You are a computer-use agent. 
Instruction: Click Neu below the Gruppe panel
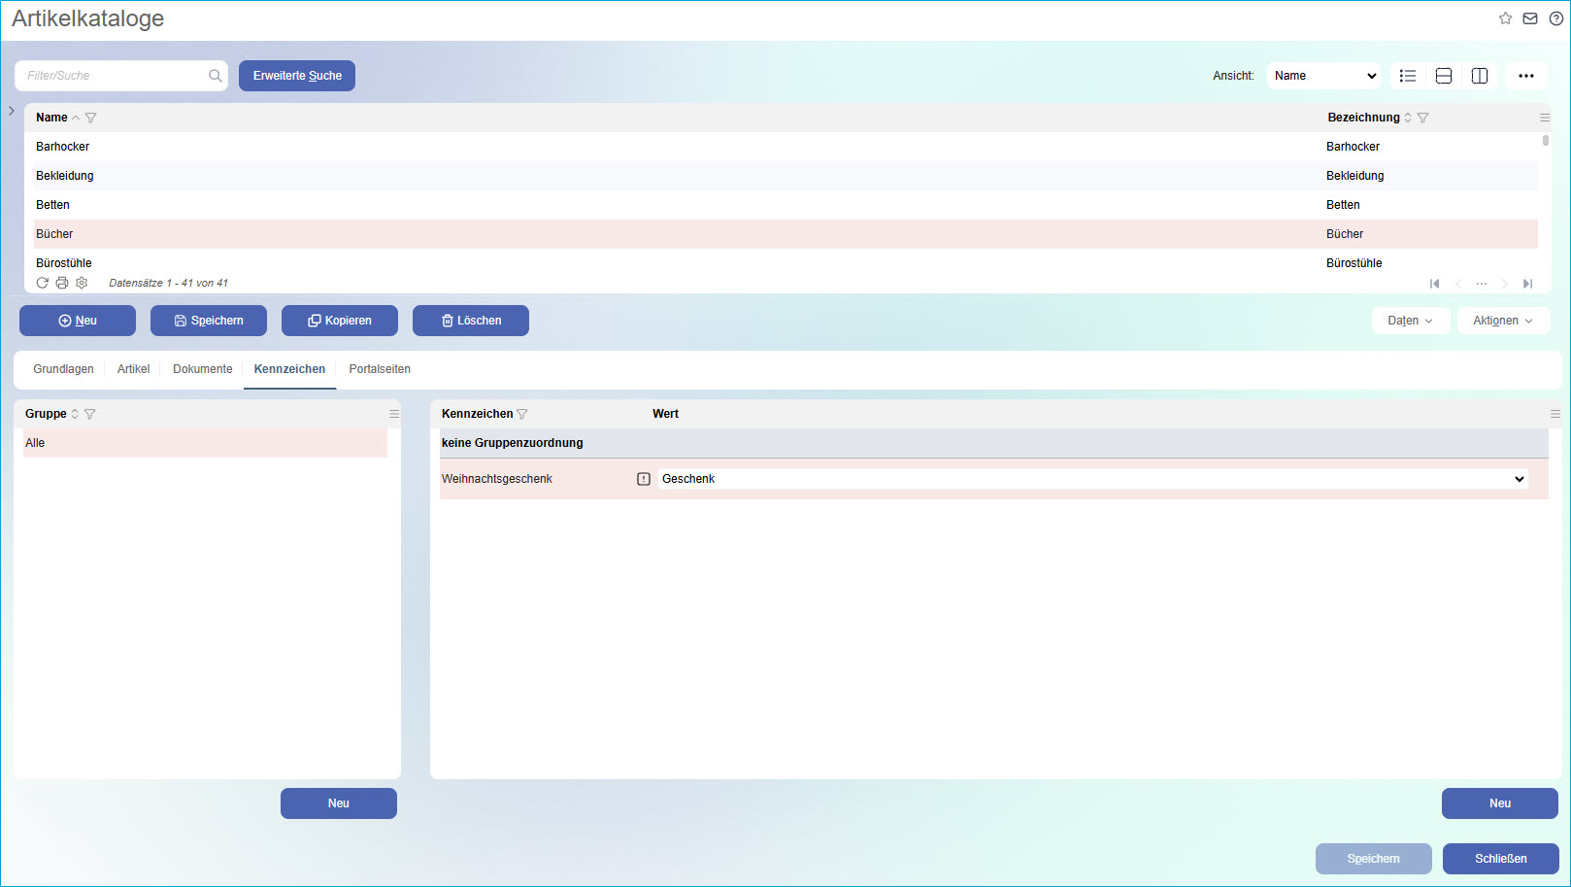[x=339, y=803]
